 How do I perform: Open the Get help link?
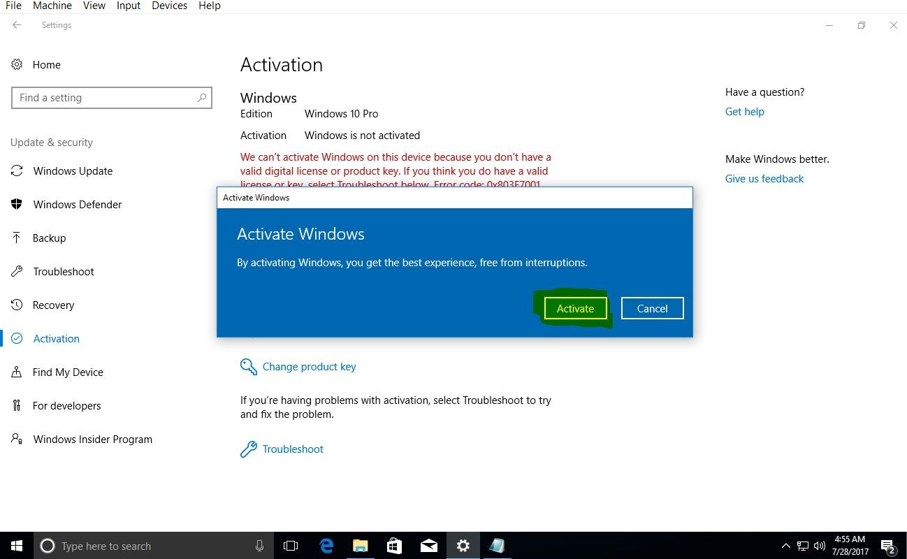(745, 112)
